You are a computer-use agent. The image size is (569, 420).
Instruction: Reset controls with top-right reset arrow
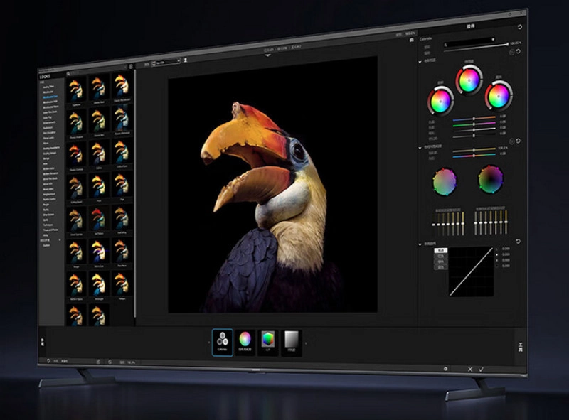(x=520, y=27)
